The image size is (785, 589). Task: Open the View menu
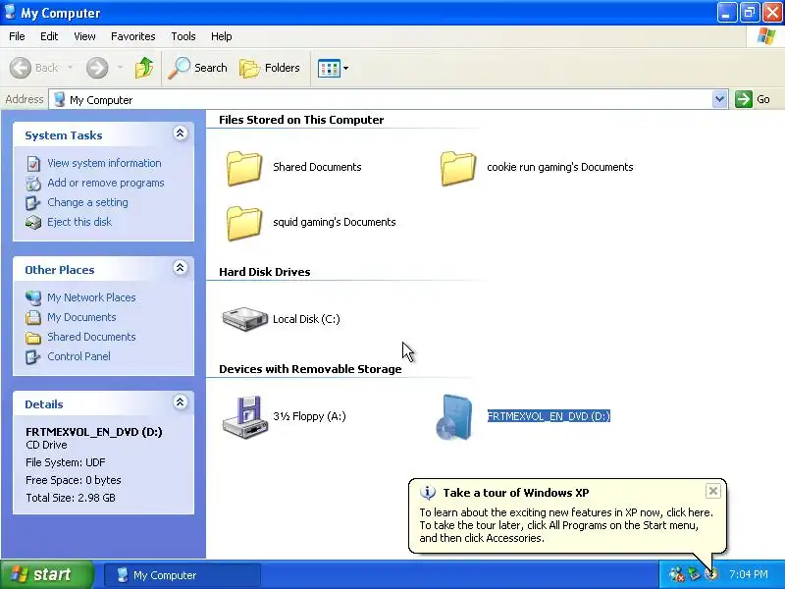click(x=84, y=36)
